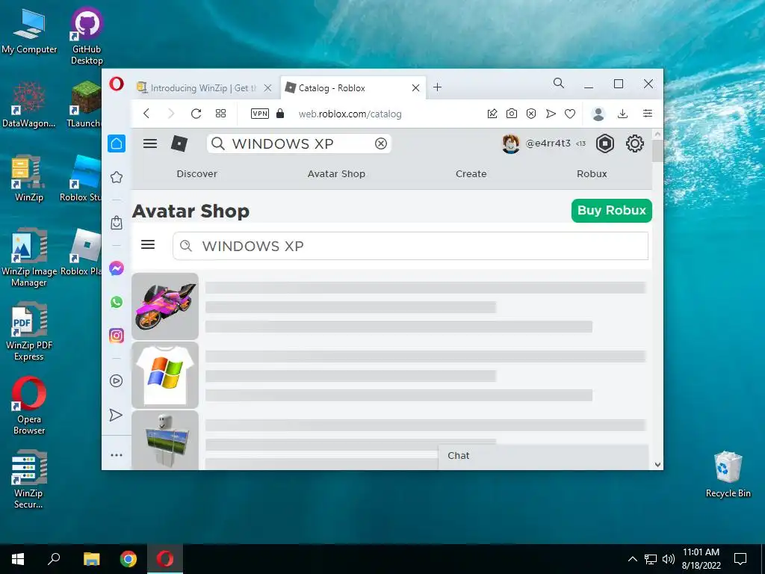The width and height of the screenshot is (765, 574).
Task: Expand the Chat panel
Action: [544, 457]
